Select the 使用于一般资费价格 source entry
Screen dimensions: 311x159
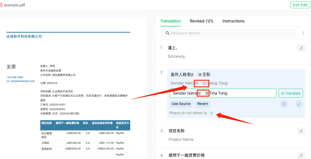[187, 155]
